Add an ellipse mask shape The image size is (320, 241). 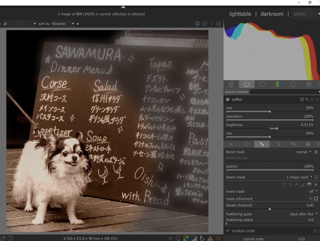290,184
